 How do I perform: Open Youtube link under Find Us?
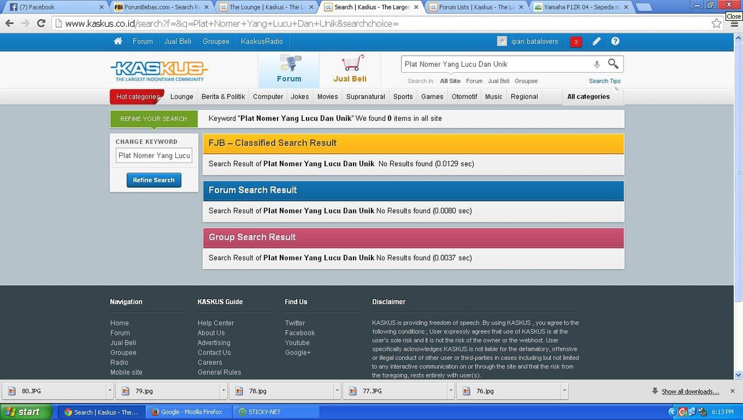tap(297, 343)
